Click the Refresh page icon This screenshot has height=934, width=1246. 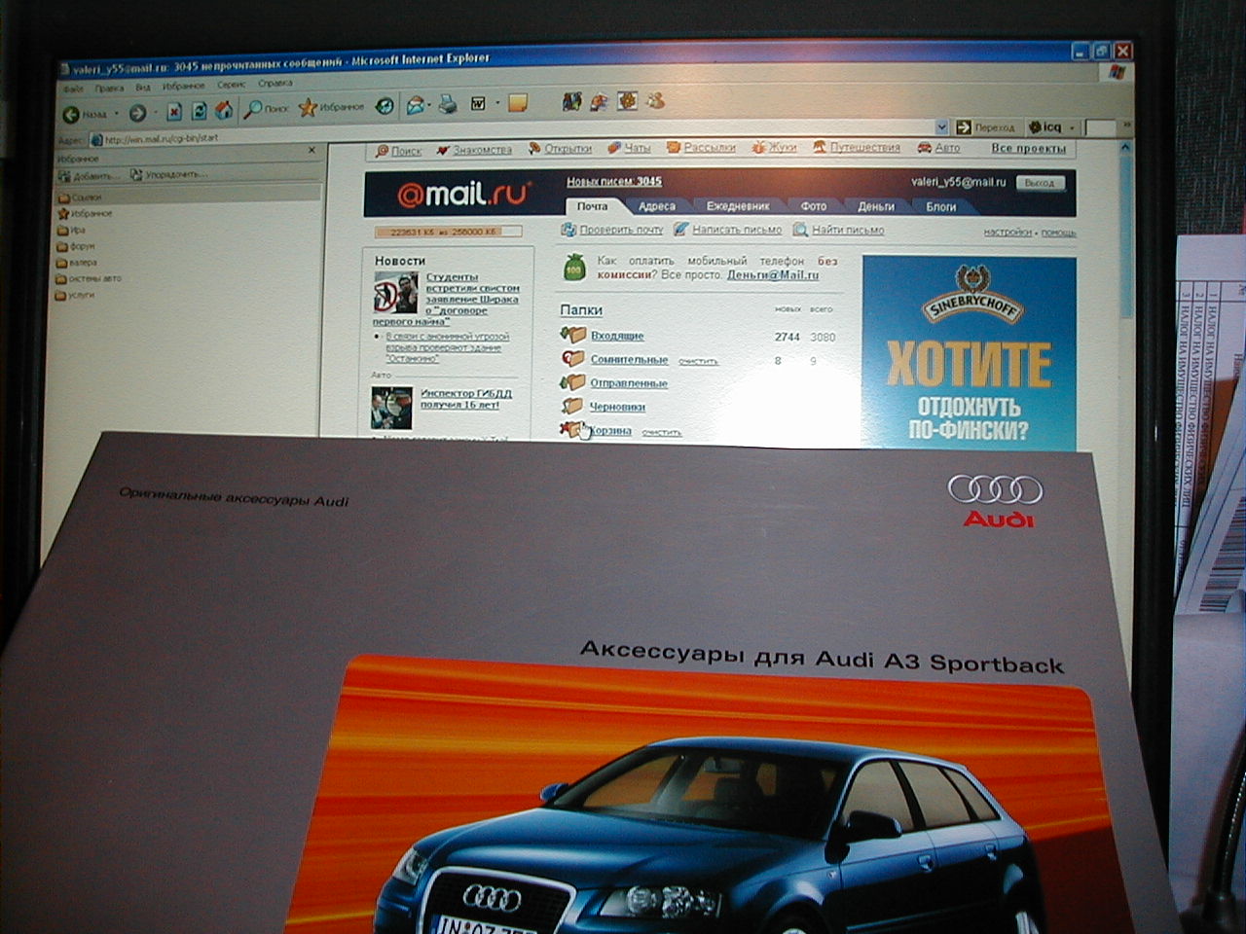(x=200, y=111)
